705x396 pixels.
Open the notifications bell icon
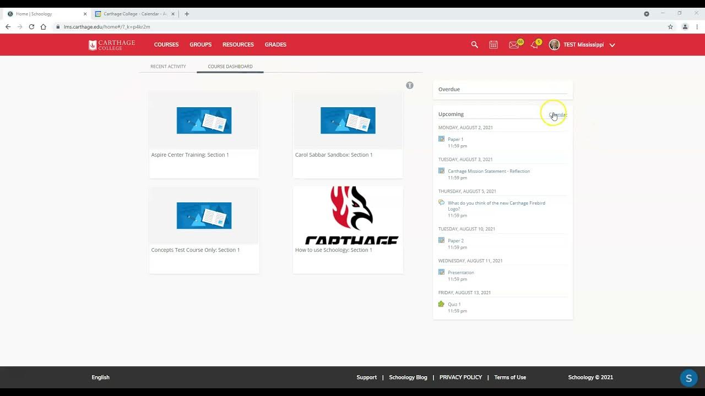(x=534, y=45)
